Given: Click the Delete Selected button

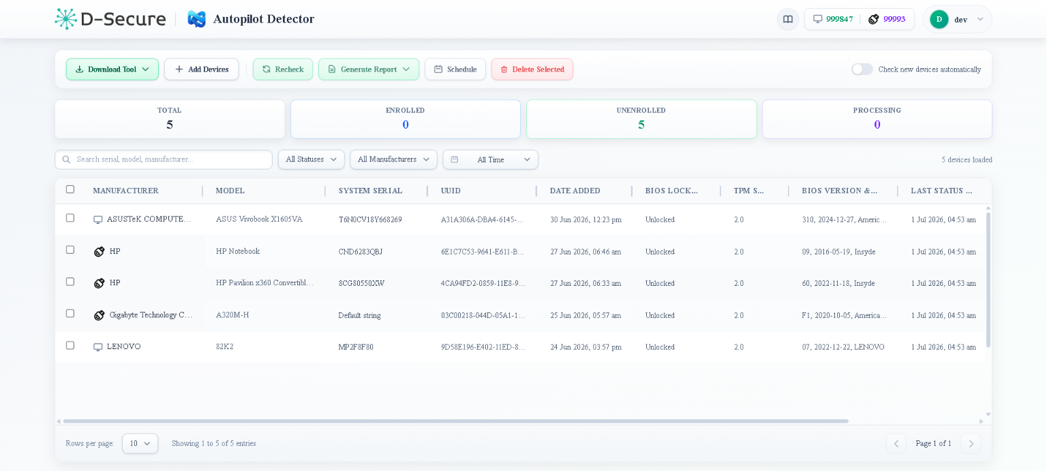Looking at the screenshot, I should click(x=532, y=69).
